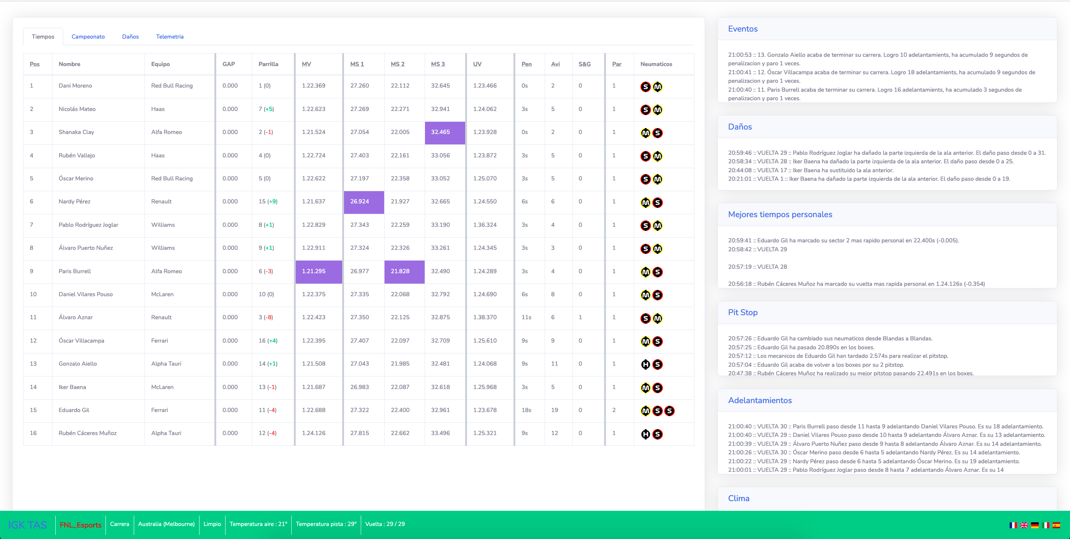Click Vuelta : 29 / 29 status entry
Image resolution: width=1070 pixels, height=539 pixels.
click(x=385, y=524)
